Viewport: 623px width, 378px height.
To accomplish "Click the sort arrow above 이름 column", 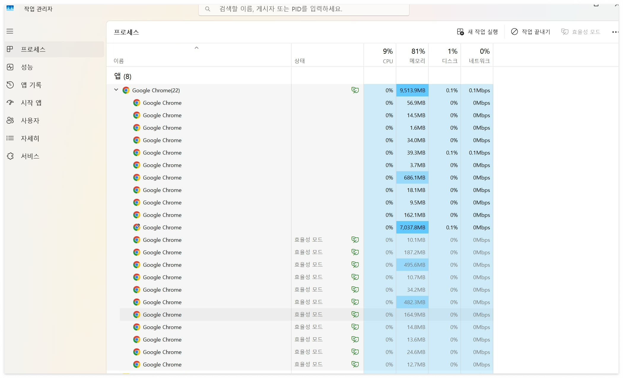I will click(196, 47).
